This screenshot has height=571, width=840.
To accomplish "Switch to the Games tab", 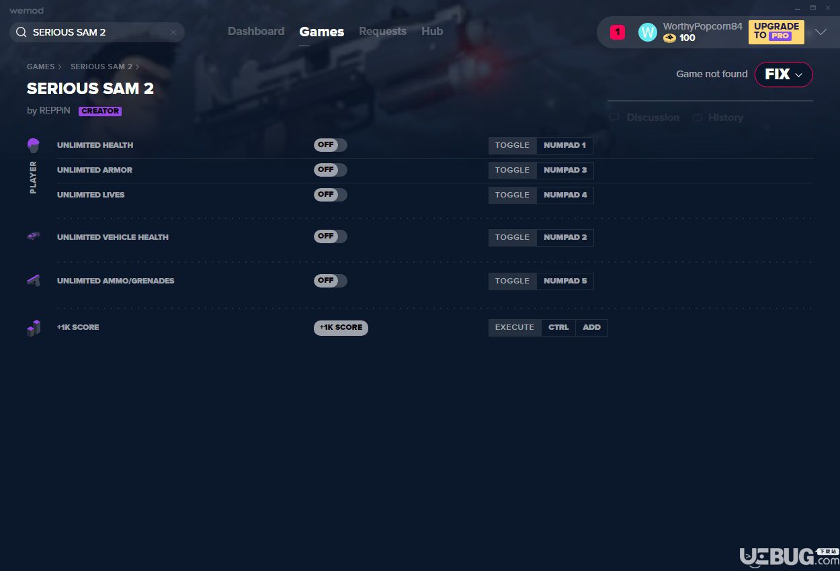I will click(x=322, y=32).
